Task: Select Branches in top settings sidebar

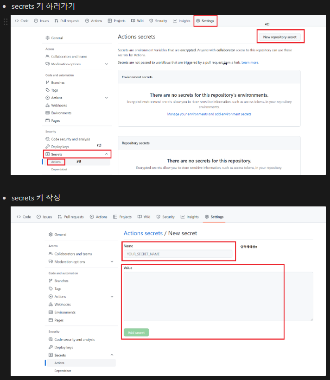Action: [55, 83]
